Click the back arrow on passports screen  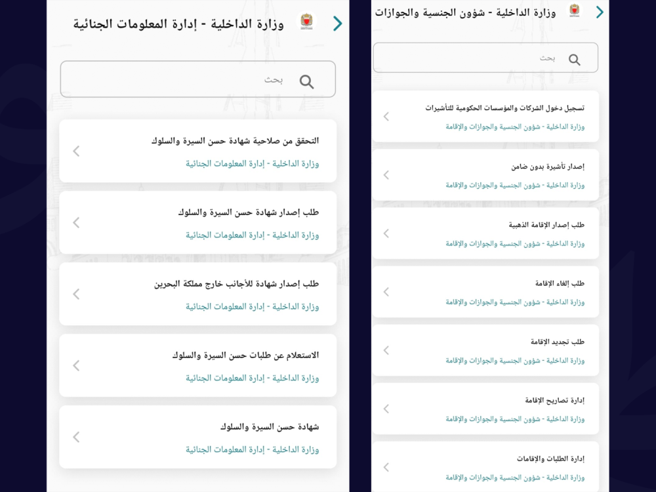599,12
